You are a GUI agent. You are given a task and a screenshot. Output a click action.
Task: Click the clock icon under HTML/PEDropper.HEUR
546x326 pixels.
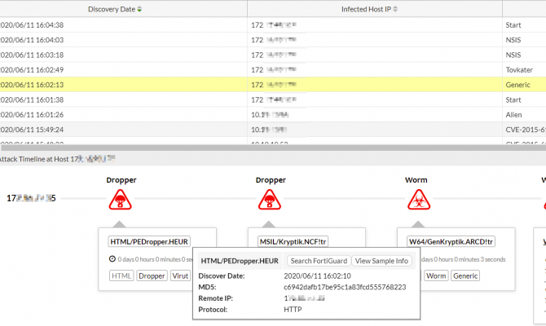112,259
